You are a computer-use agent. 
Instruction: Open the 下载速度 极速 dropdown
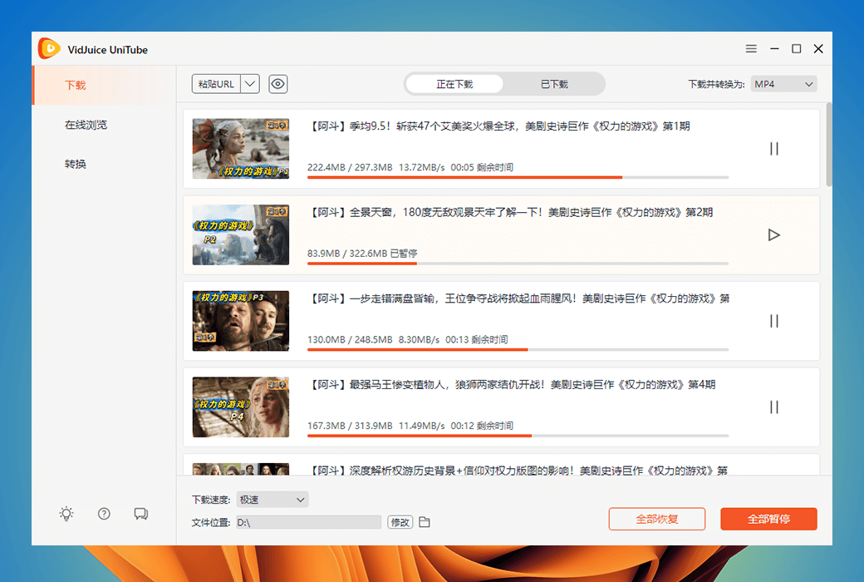pos(272,500)
